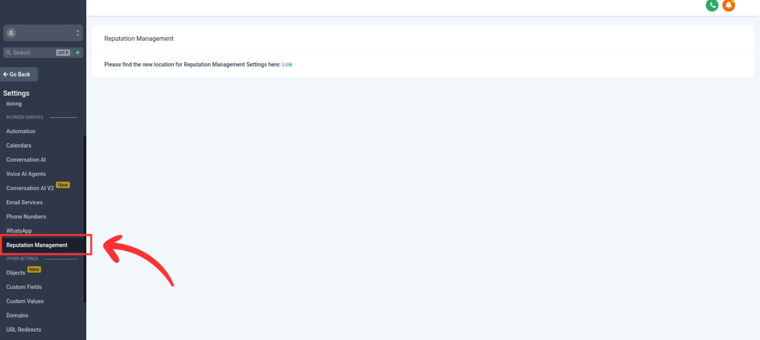760x340 pixels.
Task: Follow the Reputation Management Settings Link
Action: (287, 64)
